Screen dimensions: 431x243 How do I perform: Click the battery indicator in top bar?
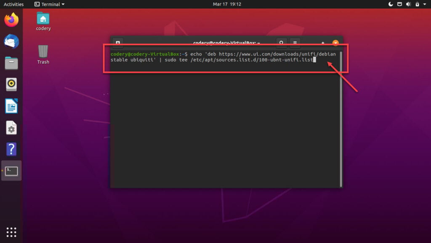[x=417, y=4]
